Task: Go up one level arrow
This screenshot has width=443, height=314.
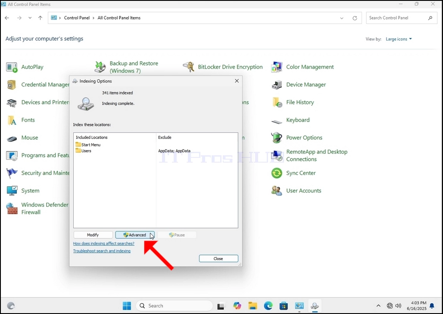Action: [41, 18]
